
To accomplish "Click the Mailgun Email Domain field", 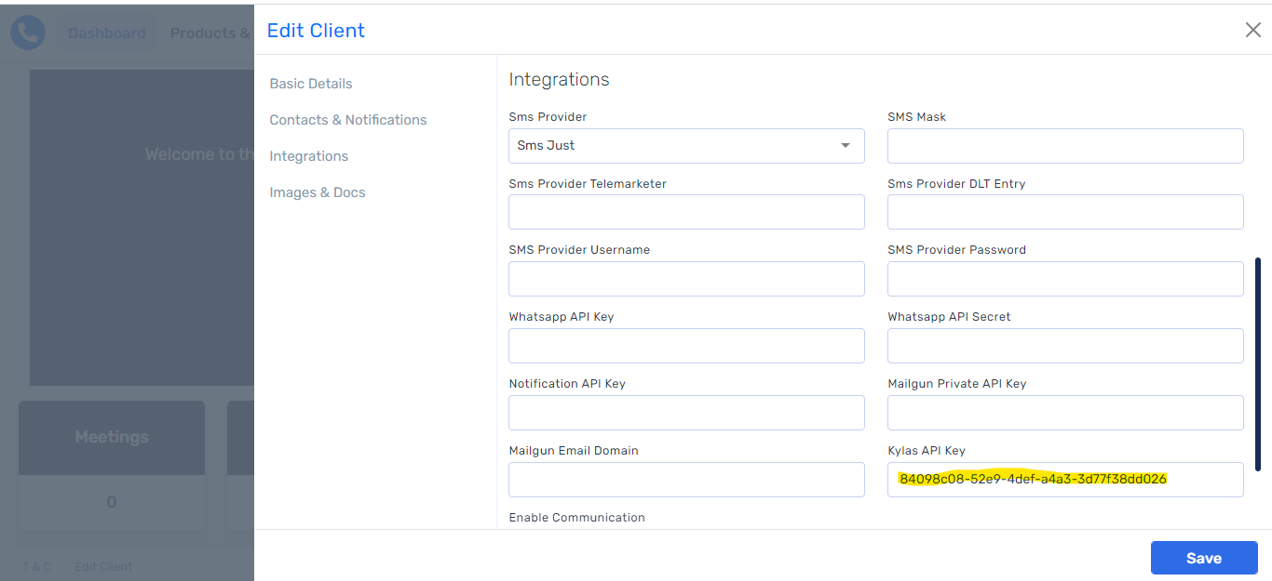I will (x=686, y=479).
